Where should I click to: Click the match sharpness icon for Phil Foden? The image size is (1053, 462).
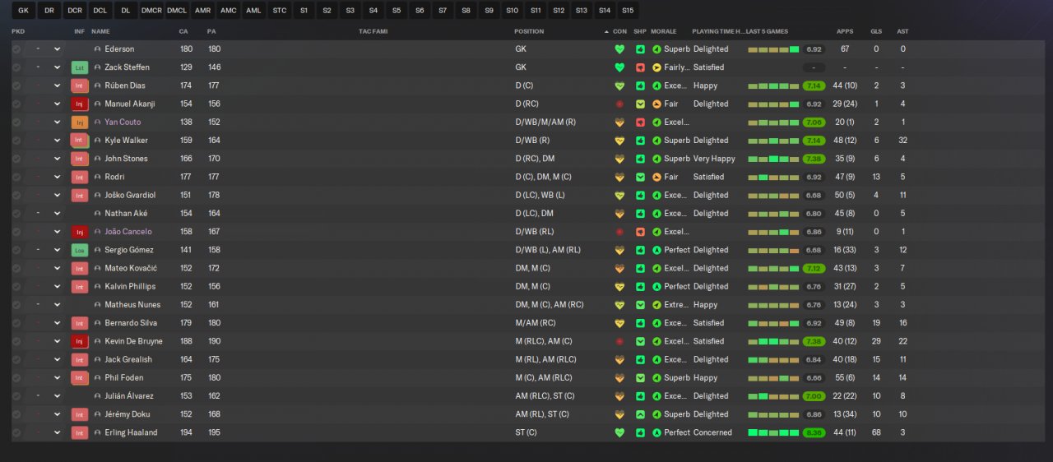[640, 378]
